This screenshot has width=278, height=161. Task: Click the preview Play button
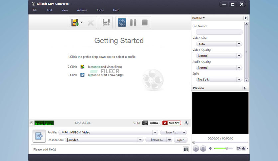(196, 148)
